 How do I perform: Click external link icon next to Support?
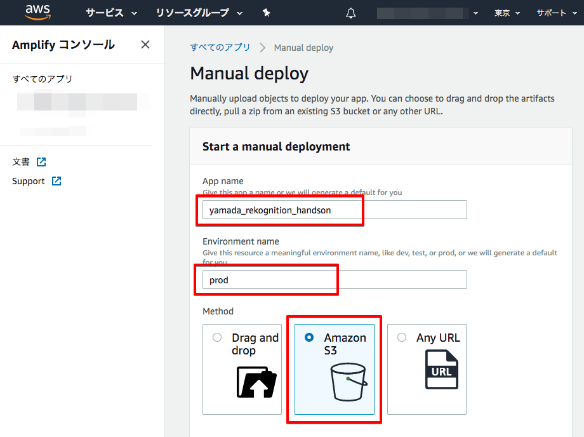pyautogui.click(x=56, y=181)
